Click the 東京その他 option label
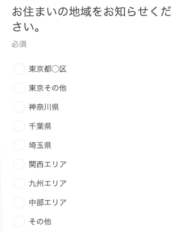Image resolution: width=186 pixels, height=232 pixels. tap(48, 88)
